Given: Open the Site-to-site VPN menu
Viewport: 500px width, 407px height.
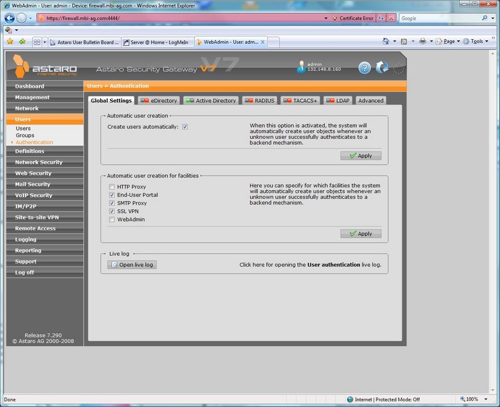Looking at the screenshot, I should tap(45, 217).
